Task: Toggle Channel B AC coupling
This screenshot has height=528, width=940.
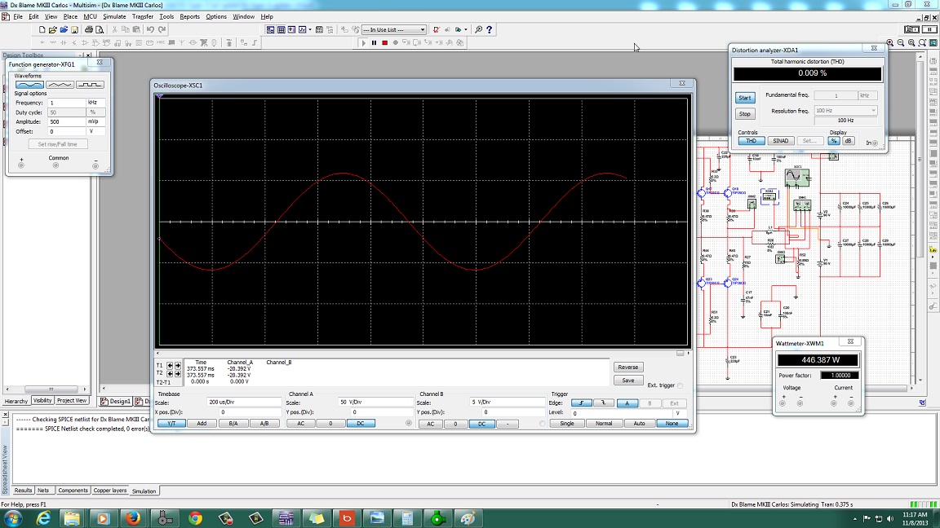Action: point(431,424)
